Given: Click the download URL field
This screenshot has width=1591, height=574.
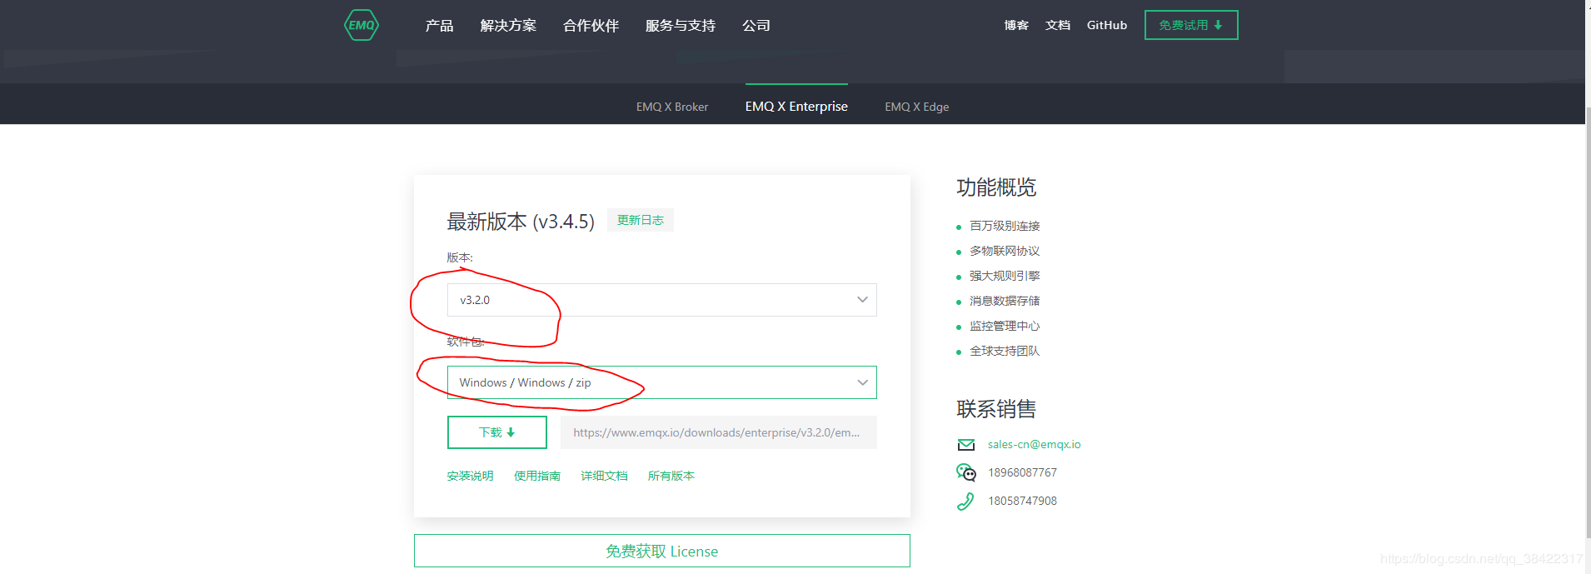Looking at the screenshot, I should [718, 432].
